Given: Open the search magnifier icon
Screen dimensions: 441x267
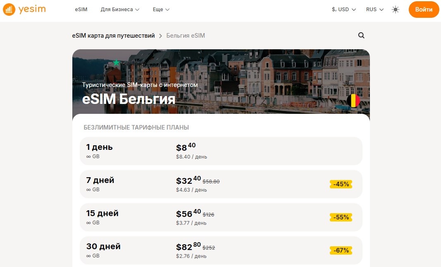Looking at the screenshot, I should tap(361, 36).
